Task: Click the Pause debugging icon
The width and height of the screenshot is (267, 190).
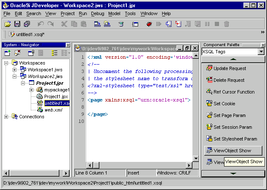Action: coord(207,24)
